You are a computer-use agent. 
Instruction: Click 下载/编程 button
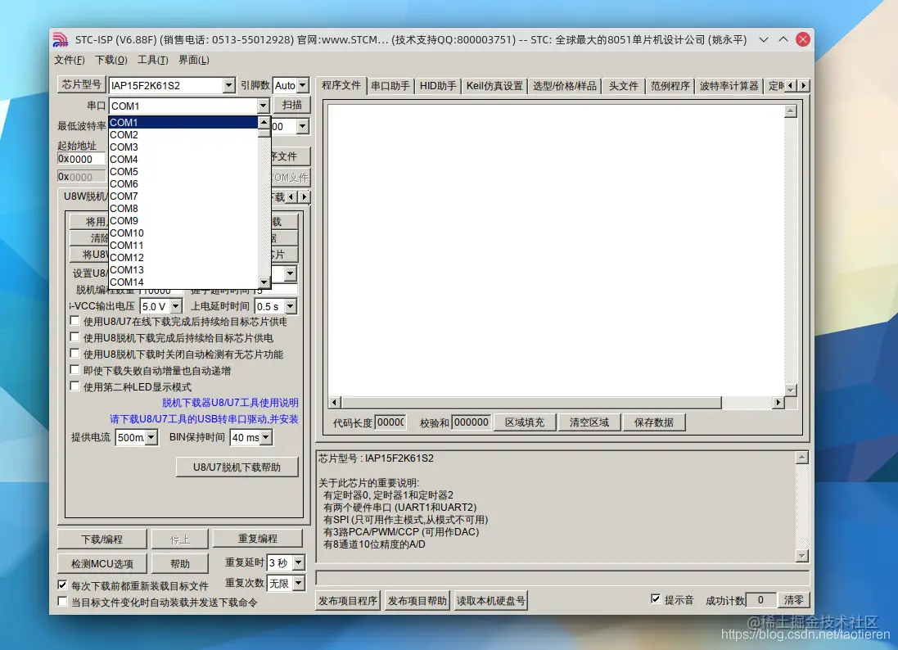(102, 539)
